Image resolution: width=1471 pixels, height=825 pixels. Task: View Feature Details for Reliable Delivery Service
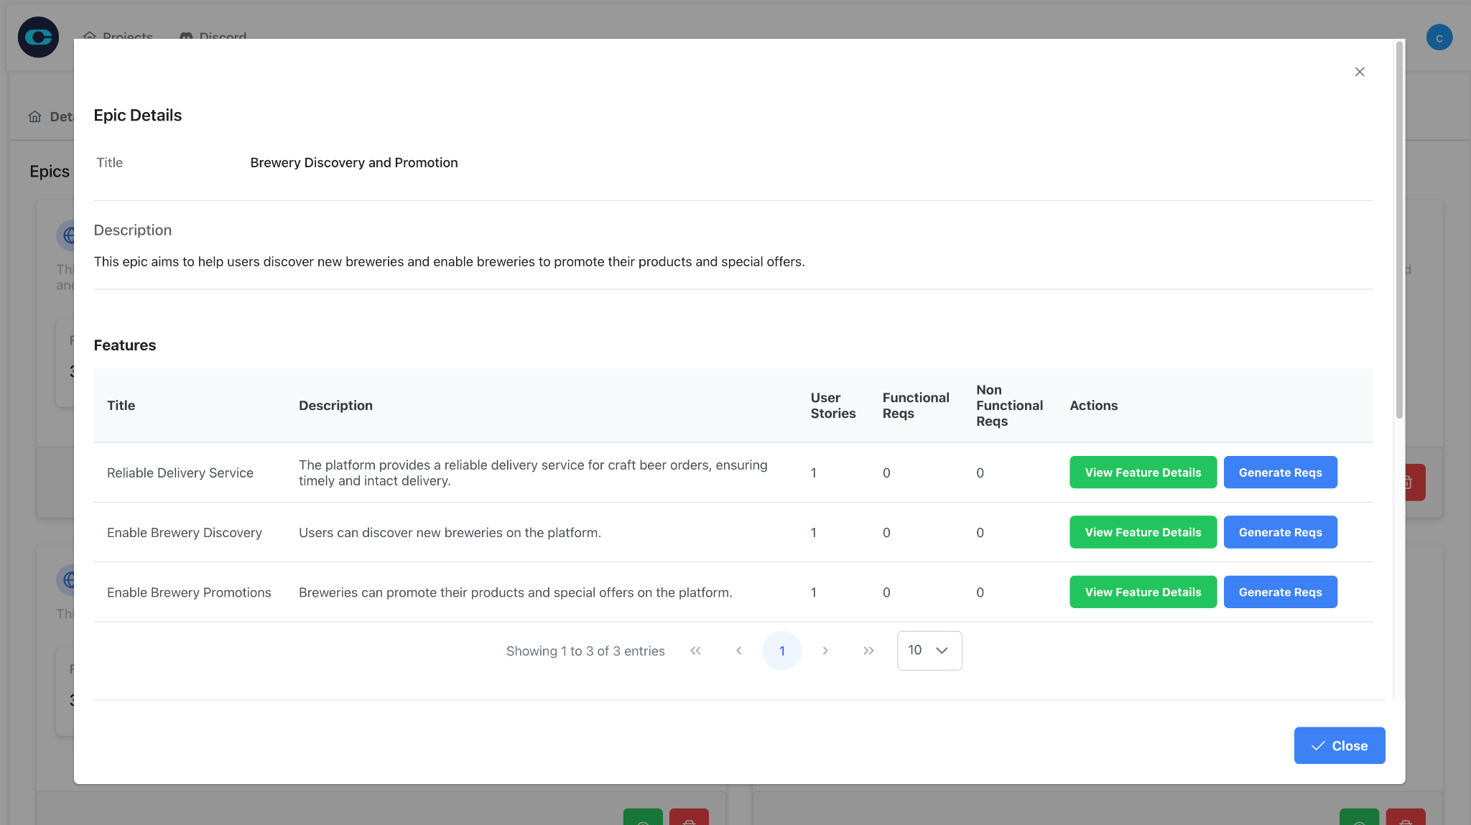click(1142, 472)
